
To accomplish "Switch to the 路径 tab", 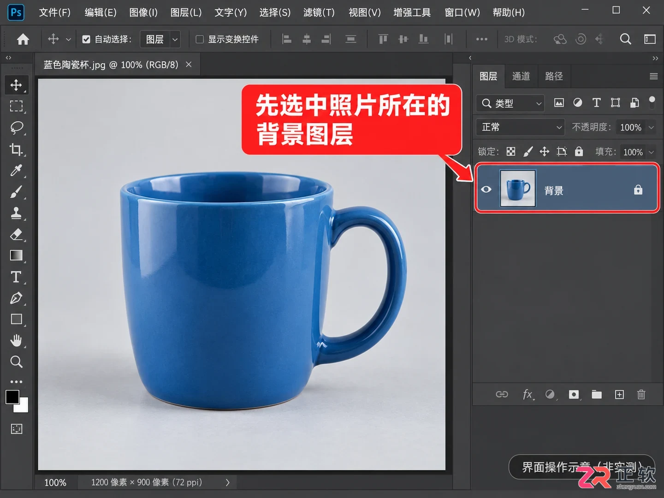I will 554,76.
